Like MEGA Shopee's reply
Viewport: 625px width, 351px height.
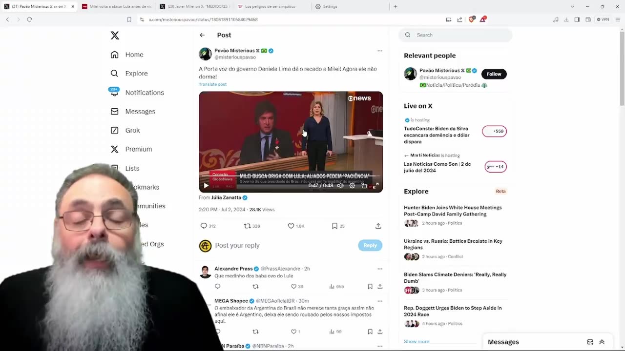295,332
